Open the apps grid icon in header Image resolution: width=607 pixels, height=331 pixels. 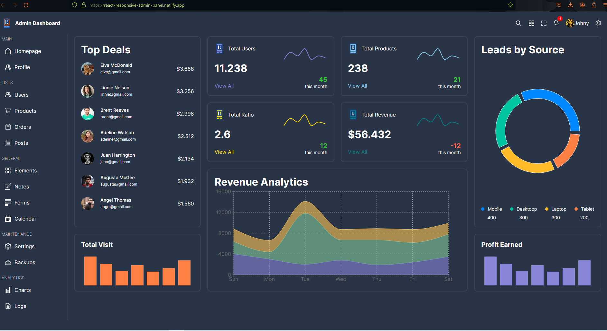(x=531, y=23)
